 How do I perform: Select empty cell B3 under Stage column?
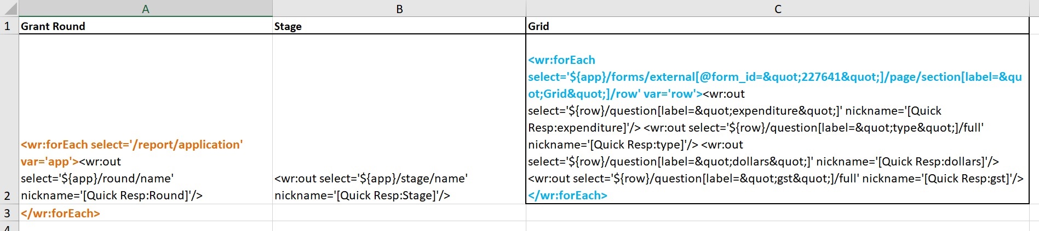399,213
